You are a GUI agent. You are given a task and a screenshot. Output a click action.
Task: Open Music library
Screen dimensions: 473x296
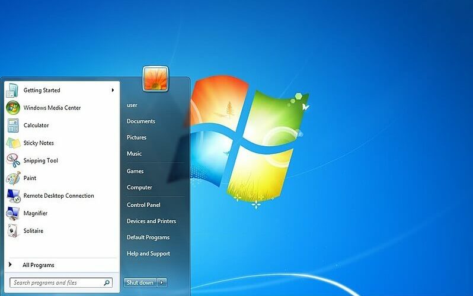pyautogui.click(x=134, y=154)
